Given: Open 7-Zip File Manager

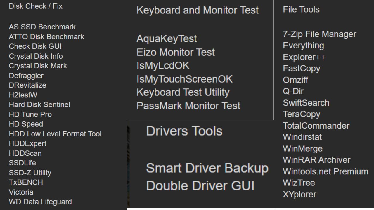Looking at the screenshot, I should (319, 34).
